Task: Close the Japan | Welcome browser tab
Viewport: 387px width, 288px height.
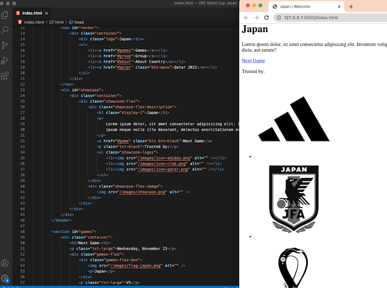Action: (x=339, y=7)
